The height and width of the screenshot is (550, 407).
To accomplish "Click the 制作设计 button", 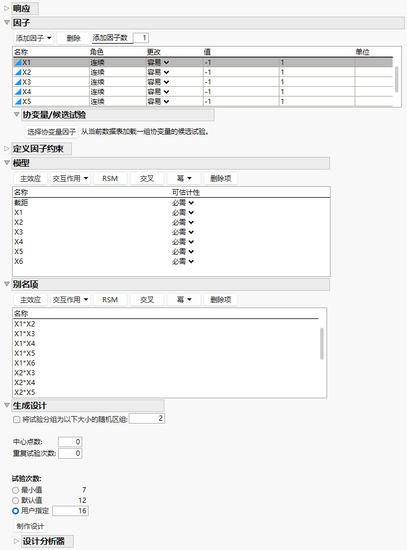I will (30, 526).
